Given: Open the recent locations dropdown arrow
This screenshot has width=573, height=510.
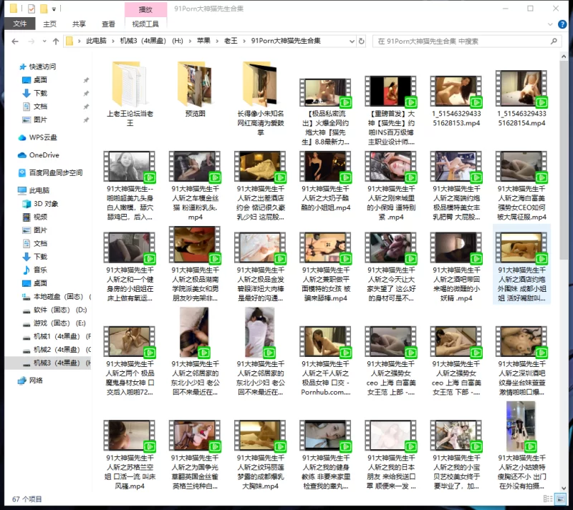Looking at the screenshot, I should pos(44,41).
